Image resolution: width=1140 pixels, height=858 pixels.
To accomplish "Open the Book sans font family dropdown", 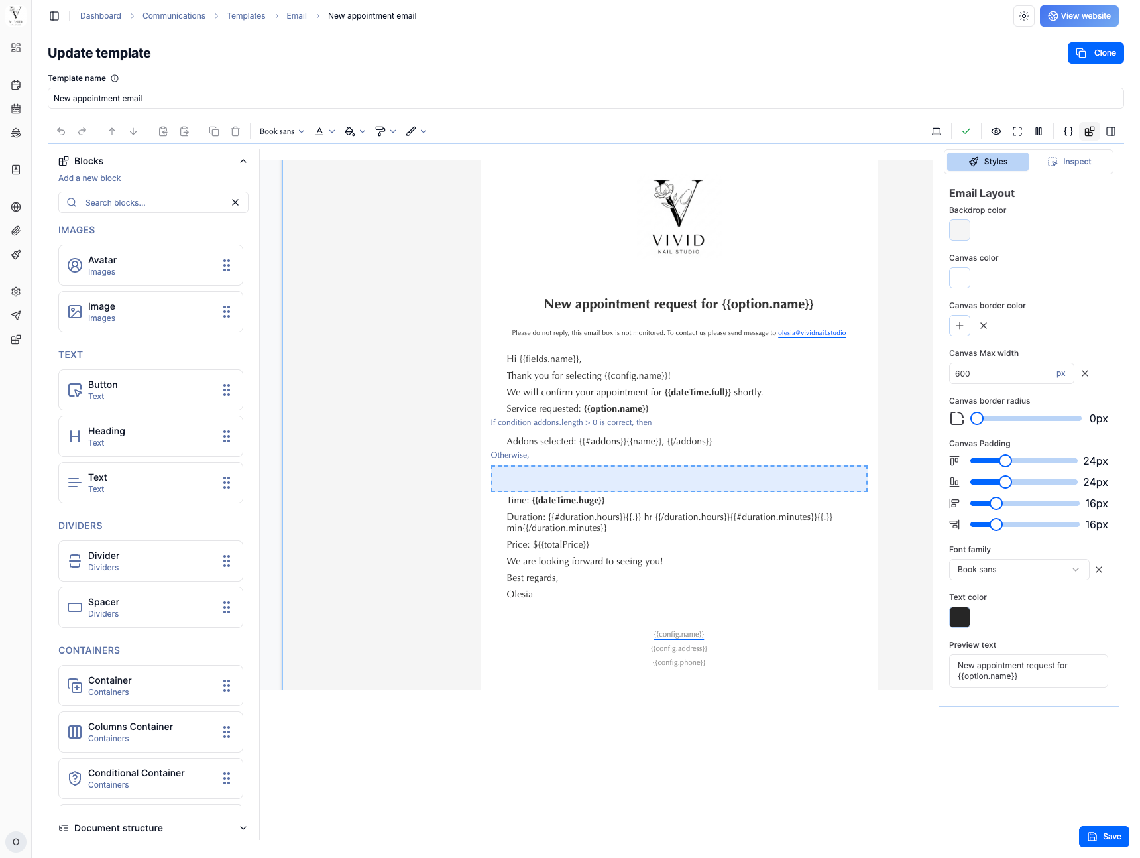I will [x=1018, y=569].
